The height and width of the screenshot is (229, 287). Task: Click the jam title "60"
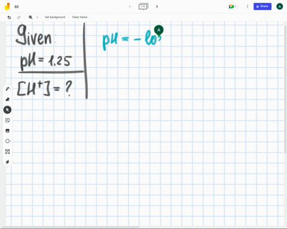[17, 7]
